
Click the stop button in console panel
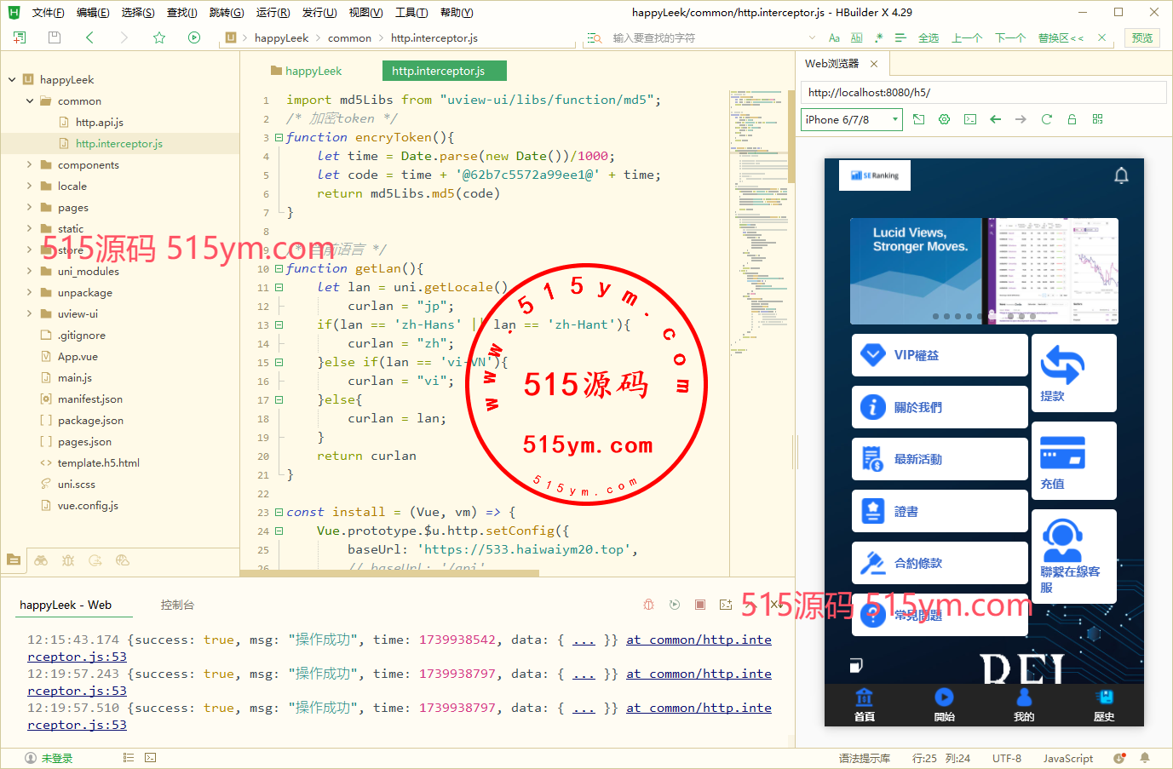(x=699, y=605)
